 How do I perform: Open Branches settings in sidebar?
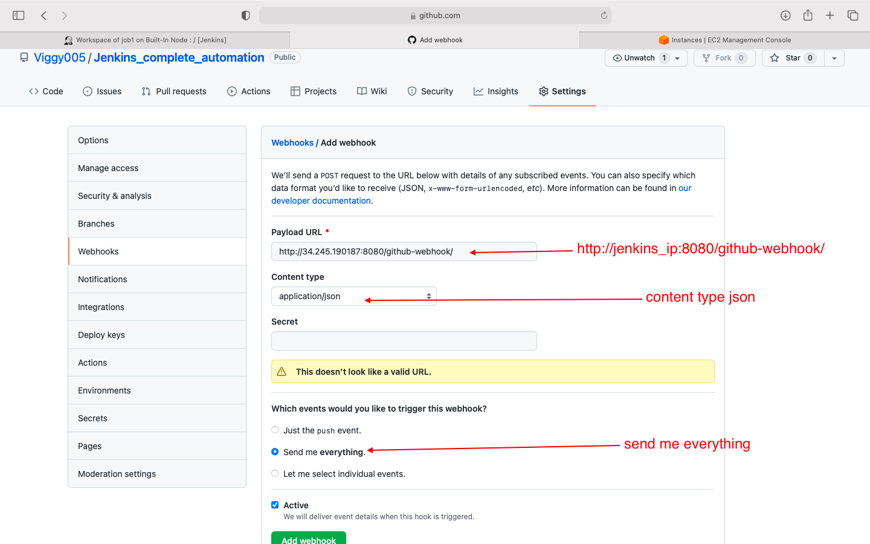(157, 224)
